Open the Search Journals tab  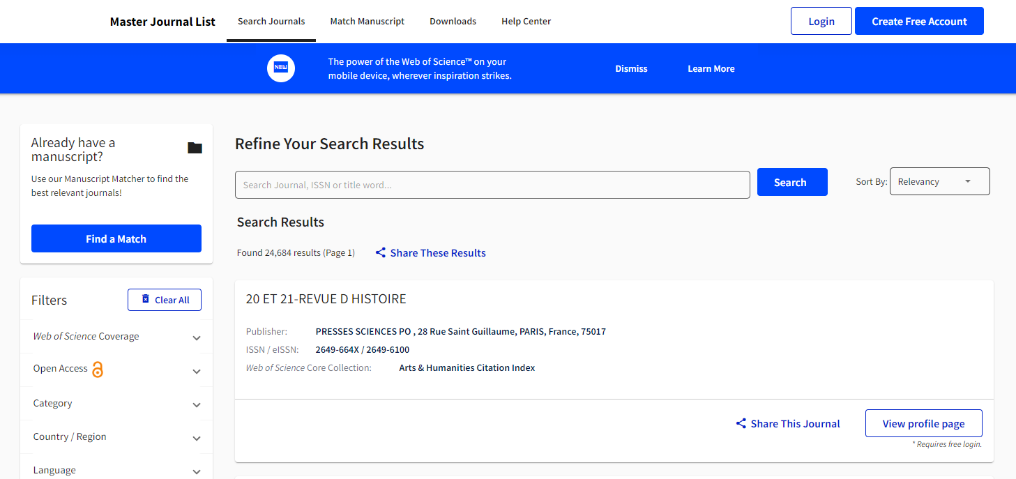click(x=271, y=21)
